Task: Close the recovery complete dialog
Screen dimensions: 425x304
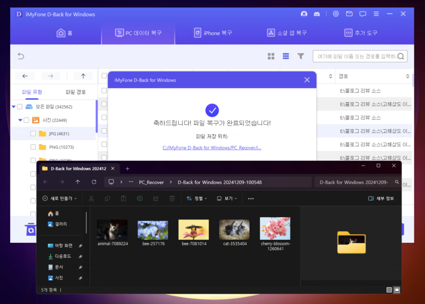Action: click(307, 80)
